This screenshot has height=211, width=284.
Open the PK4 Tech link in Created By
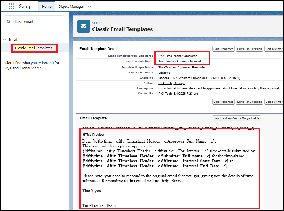click(x=165, y=94)
